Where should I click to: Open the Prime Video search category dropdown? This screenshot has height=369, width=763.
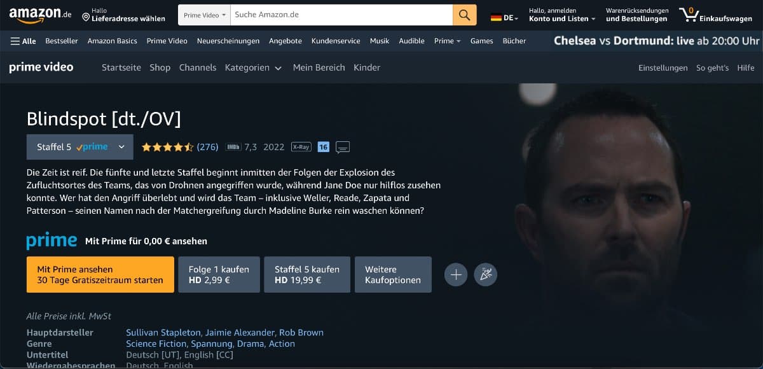pyautogui.click(x=204, y=15)
